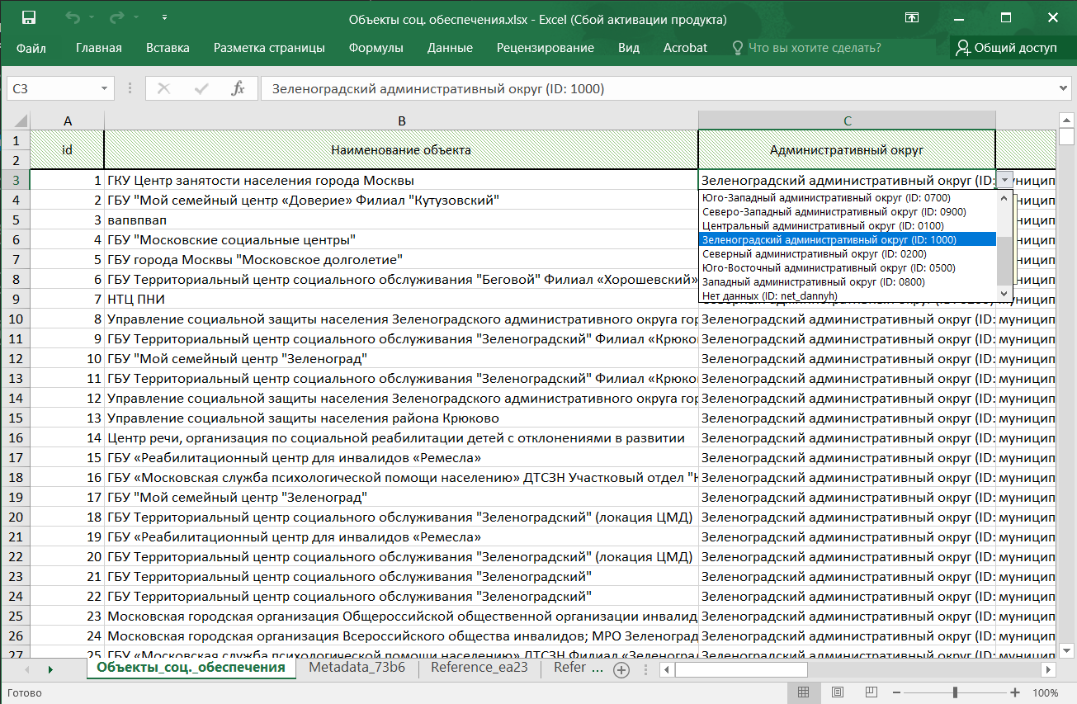The height and width of the screenshot is (704, 1077).
Task: Add a new sheet with plus icon
Action: (x=621, y=669)
